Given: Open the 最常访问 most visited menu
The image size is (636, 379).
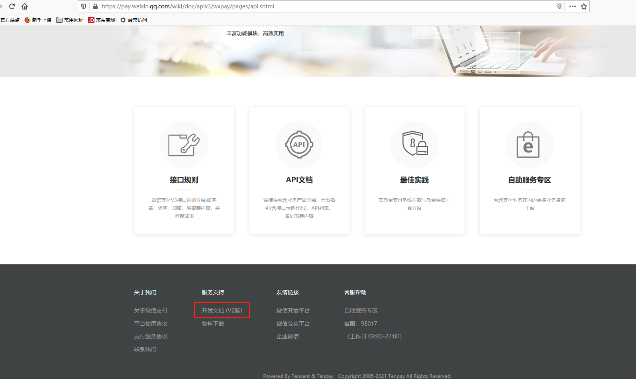Looking at the screenshot, I should 133,20.
